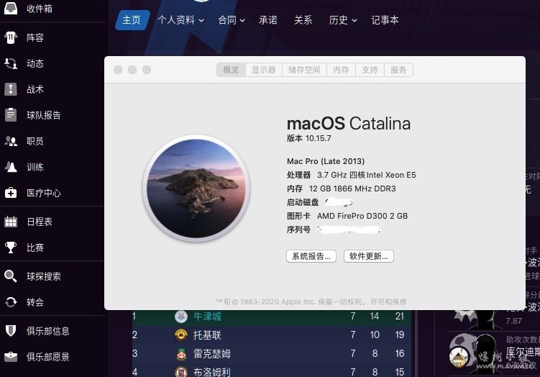
Task: Click the 12 GB 1866 MHz DDR3 text
Action: 352,188
